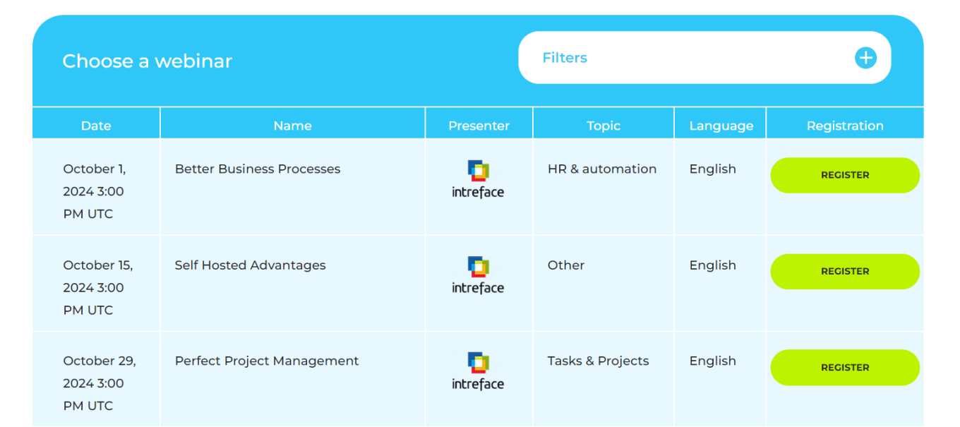Click the Date column header

tap(96, 125)
